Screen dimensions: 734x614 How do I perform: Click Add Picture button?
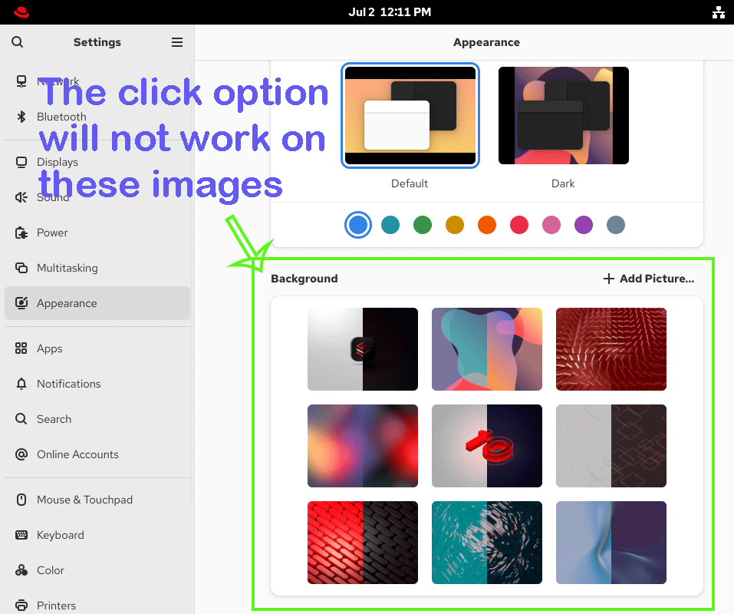tap(648, 279)
